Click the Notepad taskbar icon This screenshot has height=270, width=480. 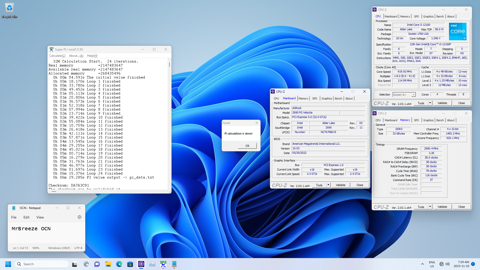coord(174,264)
